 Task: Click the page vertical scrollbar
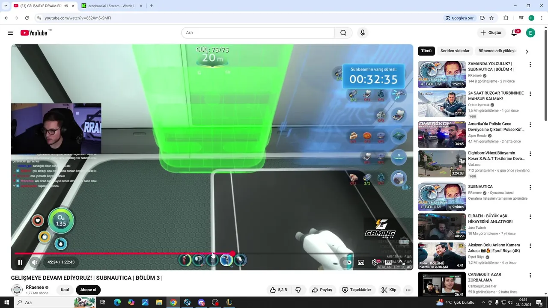point(545,75)
